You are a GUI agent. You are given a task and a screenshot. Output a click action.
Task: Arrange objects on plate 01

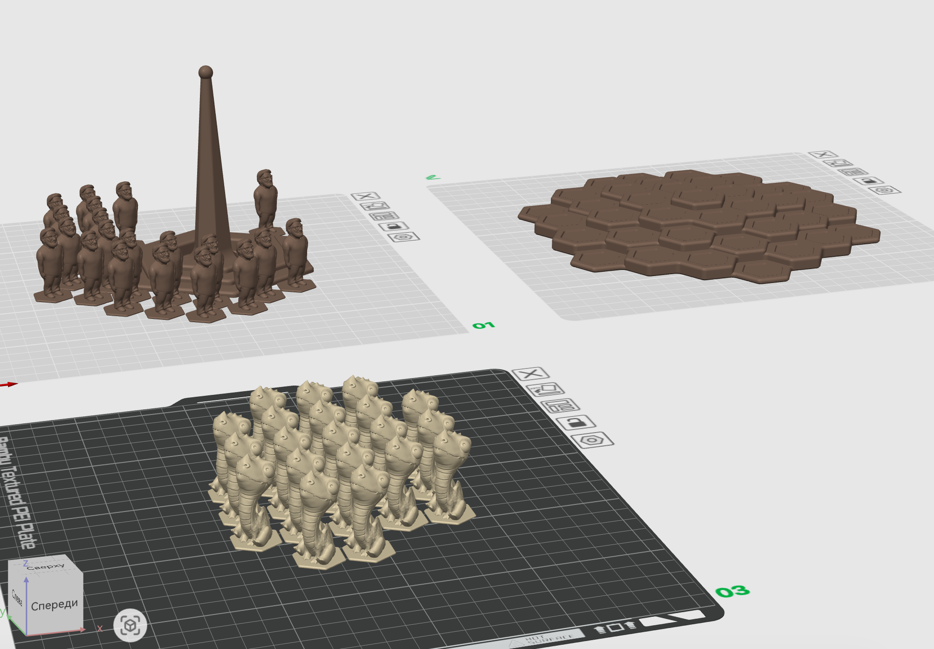385,216
